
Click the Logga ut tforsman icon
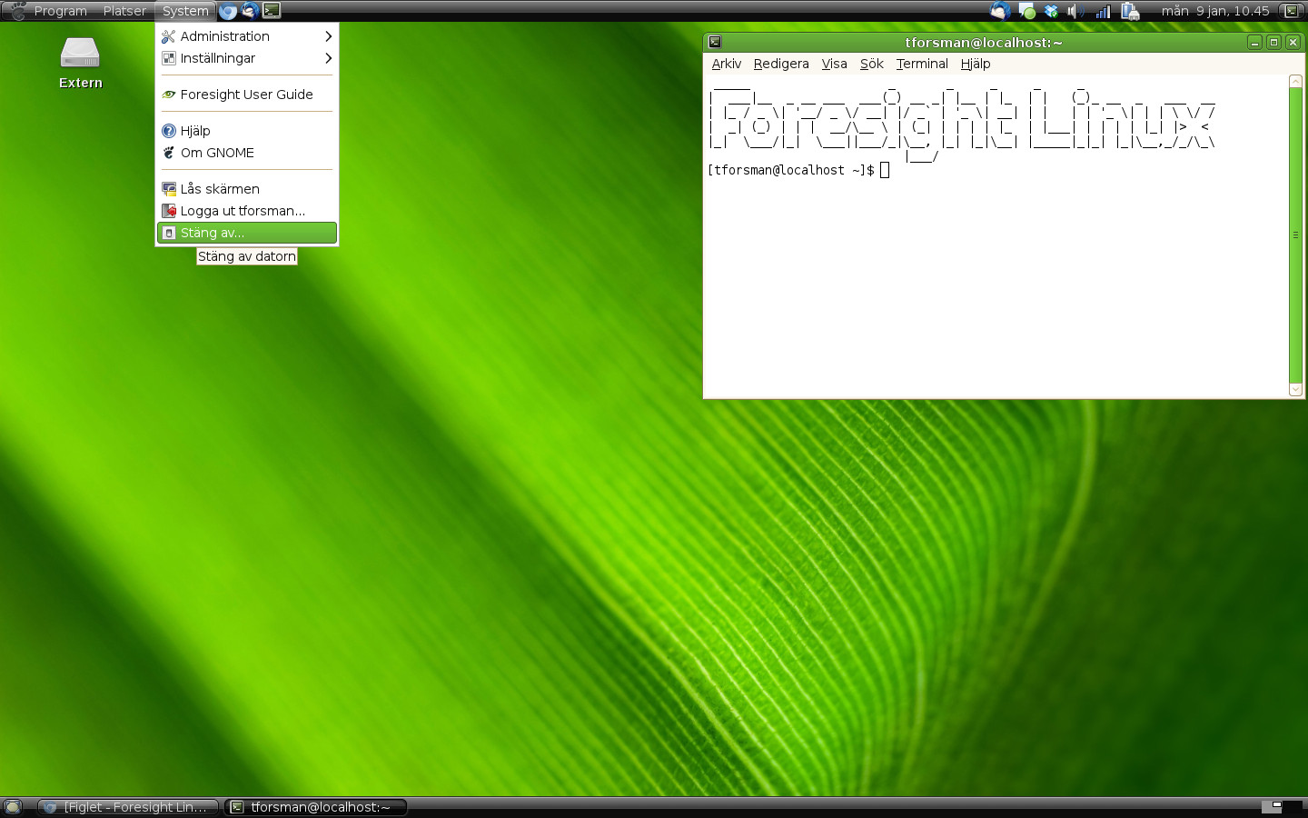pos(168,211)
